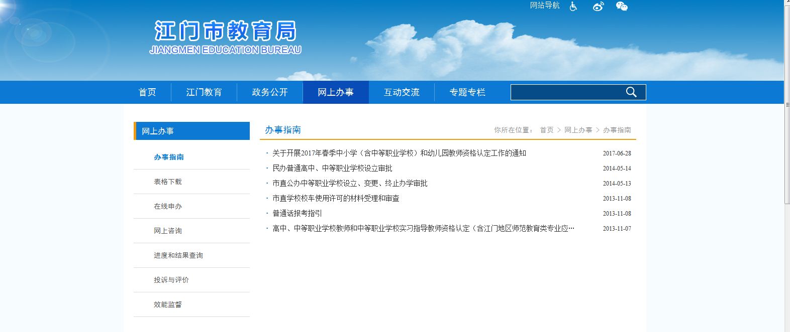Select 办事指南 in sidebar
The width and height of the screenshot is (790, 332).
tap(169, 157)
